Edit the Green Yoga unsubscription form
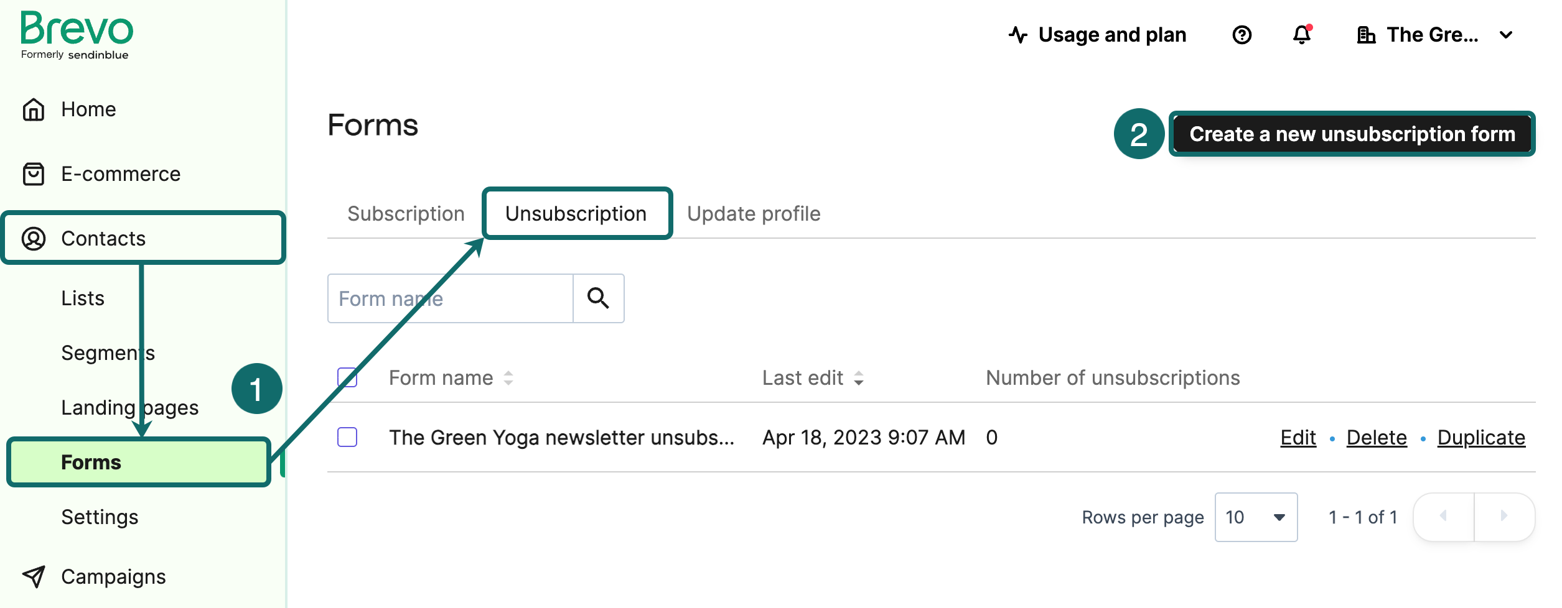 [x=1298, y=437]
